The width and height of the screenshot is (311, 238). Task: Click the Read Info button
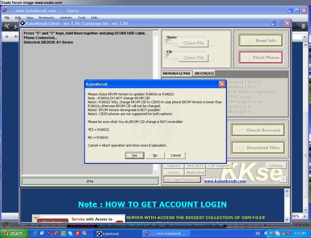point(261,41)
